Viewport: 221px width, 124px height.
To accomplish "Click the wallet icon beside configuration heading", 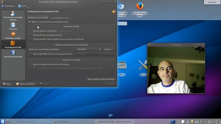I will [x=114, y=12].
